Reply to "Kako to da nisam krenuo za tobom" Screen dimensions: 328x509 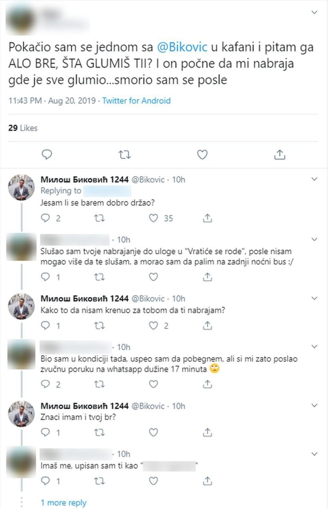pos(45,325)
